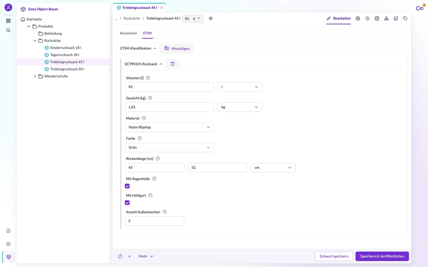Open the schedule calendar icon

pyautogui.click(x=377, y=18)
